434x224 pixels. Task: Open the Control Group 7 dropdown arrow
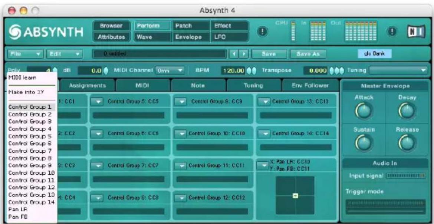tap(97, 166)
